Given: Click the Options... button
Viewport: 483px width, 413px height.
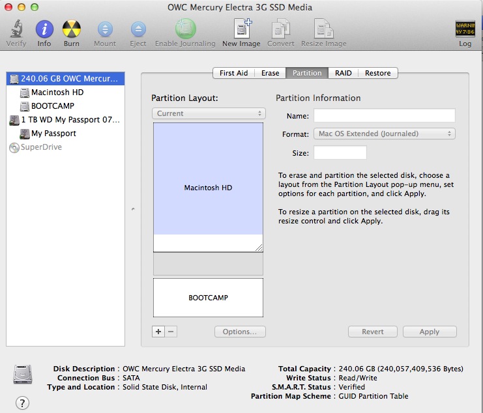Looking at the screenshot, I should click(x=239, y=332).
